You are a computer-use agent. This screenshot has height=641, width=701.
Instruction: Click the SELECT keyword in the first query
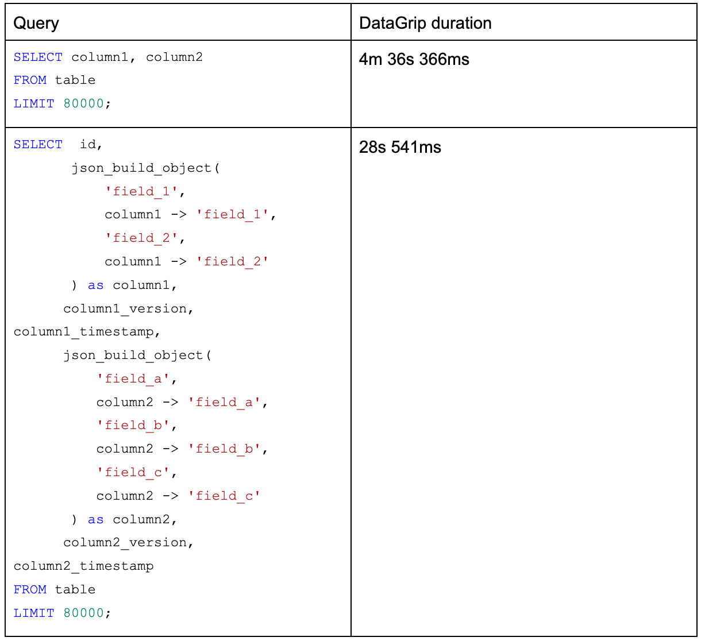pyautogui.click(x=38, y=57)
